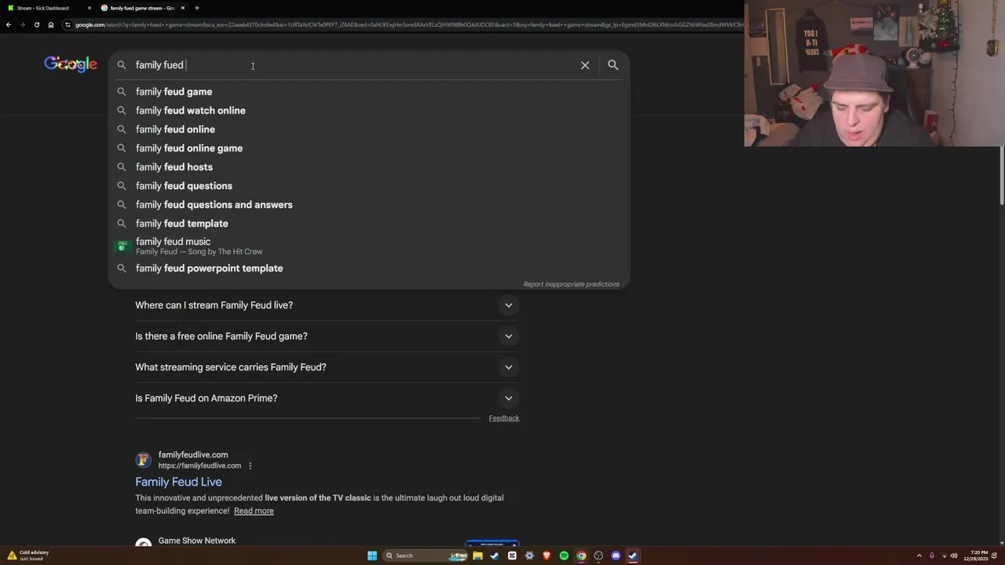Image resolution: width=1005 pixels, height=565 pixels.
Task: Open the three-dot menu beside familyfeudlive.com
Action: pos(250,466)
